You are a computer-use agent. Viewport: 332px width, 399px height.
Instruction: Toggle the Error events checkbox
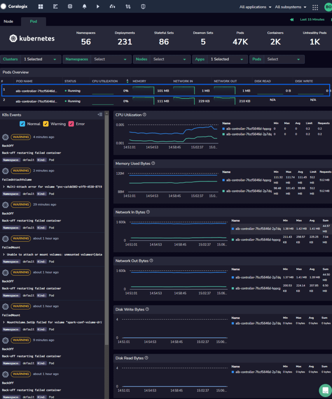[x=71, y=124]
